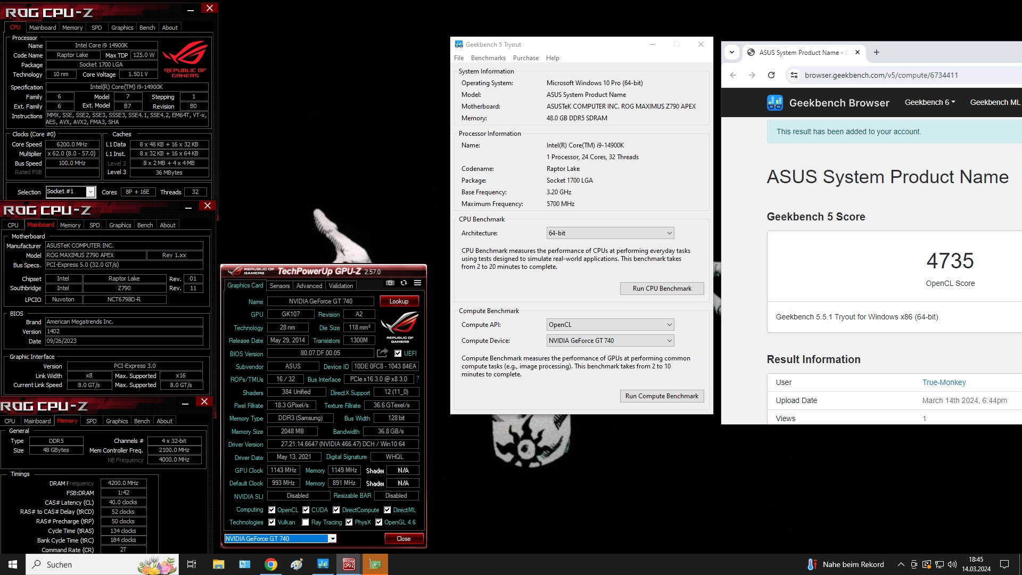
Task: Open File Explorer from the taskbar
Action: pyautogui.click(x=219, y=564)
